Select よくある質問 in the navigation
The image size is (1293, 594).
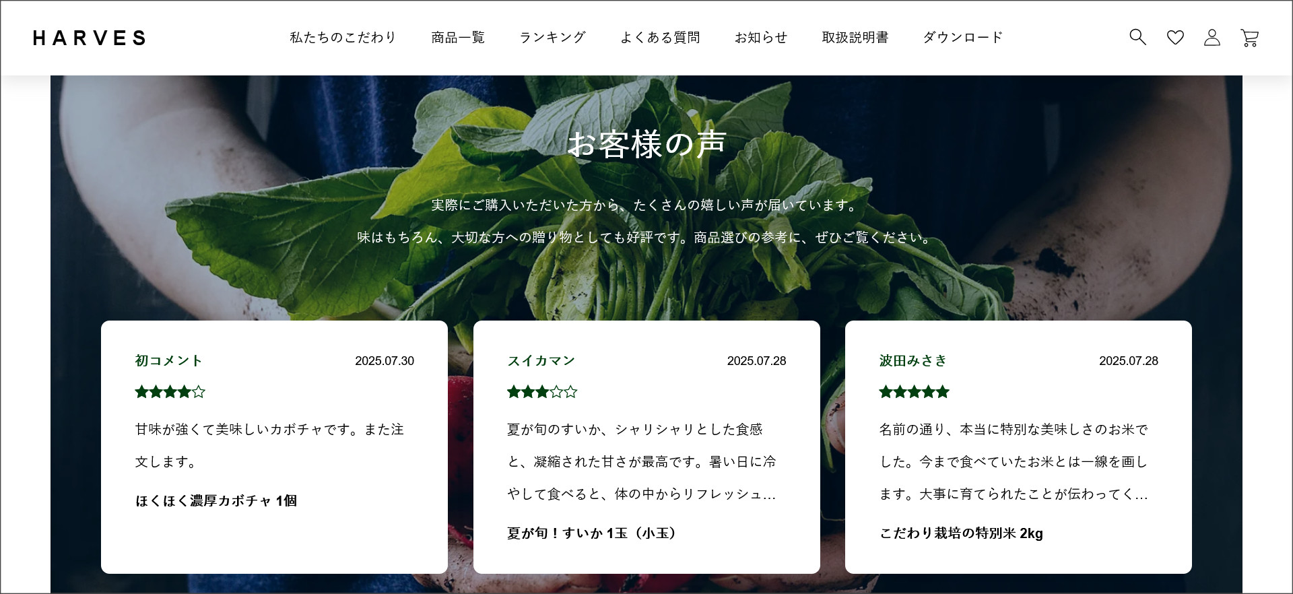click(660, 38)
